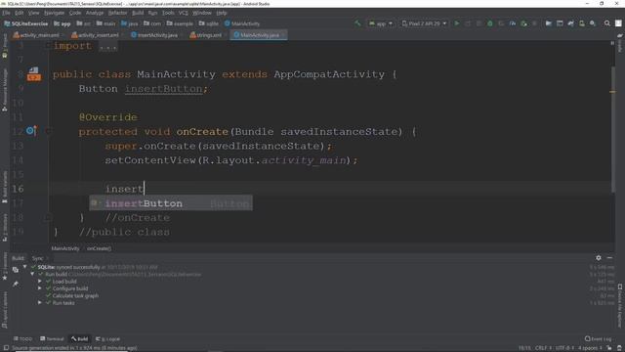This screenshot has width=625, height=352.
Task: Open the Project Structure folder icon
Action: [x=549, y=23]
